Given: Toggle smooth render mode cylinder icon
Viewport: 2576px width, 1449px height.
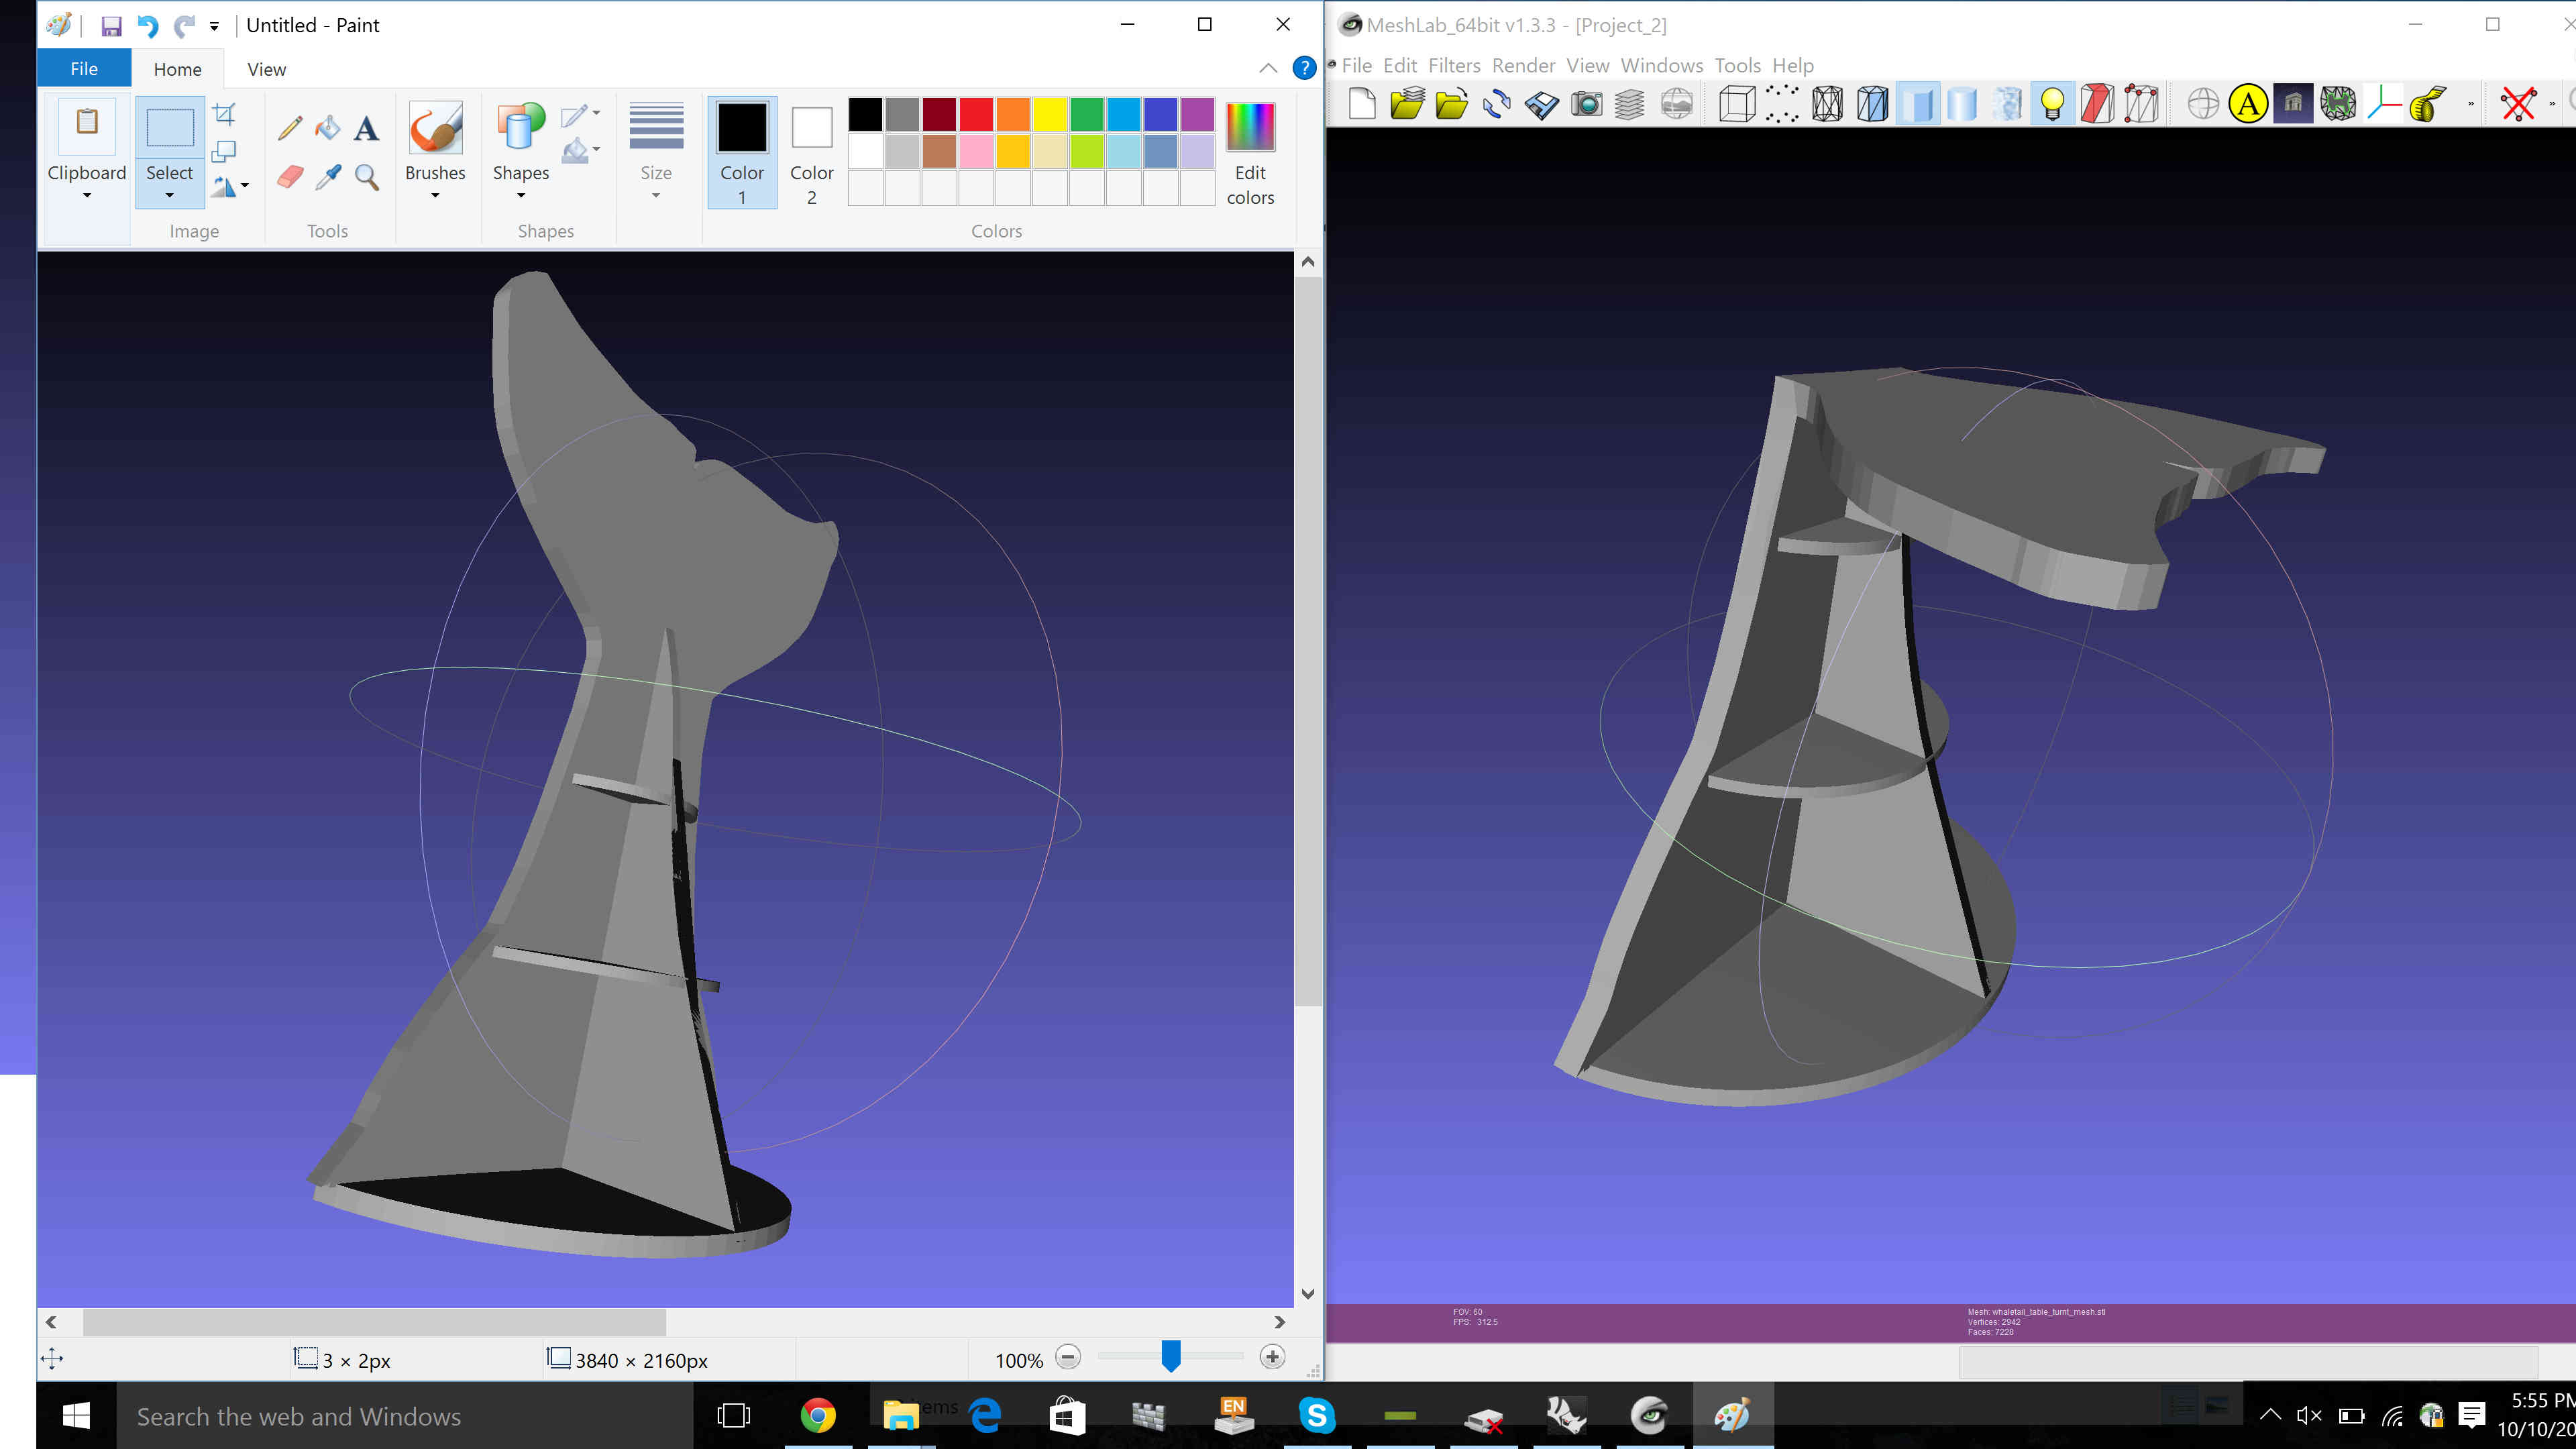Looking at the screenshot, I should [1962, 103].
